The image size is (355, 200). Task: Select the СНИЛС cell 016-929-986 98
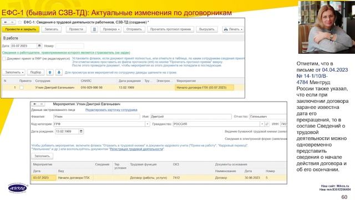click(92, 87)
